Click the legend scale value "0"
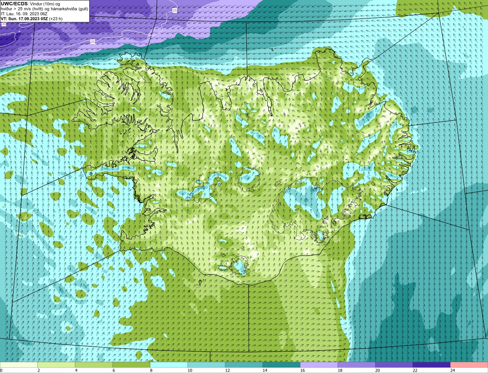 coord(1,370)
